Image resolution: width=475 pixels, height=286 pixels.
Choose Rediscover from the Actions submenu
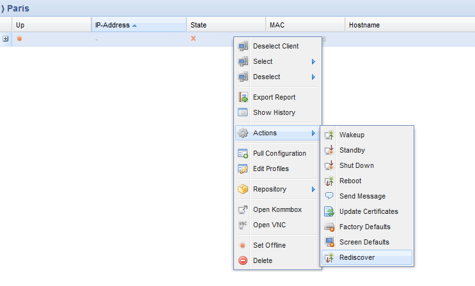(x=357, y=257)
